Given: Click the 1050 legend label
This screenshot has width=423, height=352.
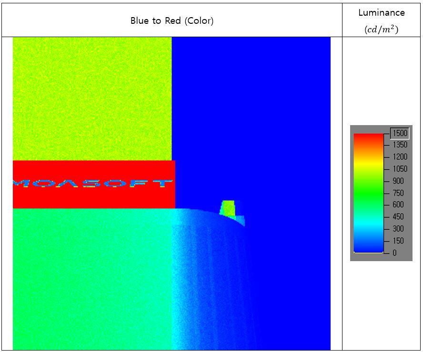Looking at the screenshot, I should (x=400, y=169).
